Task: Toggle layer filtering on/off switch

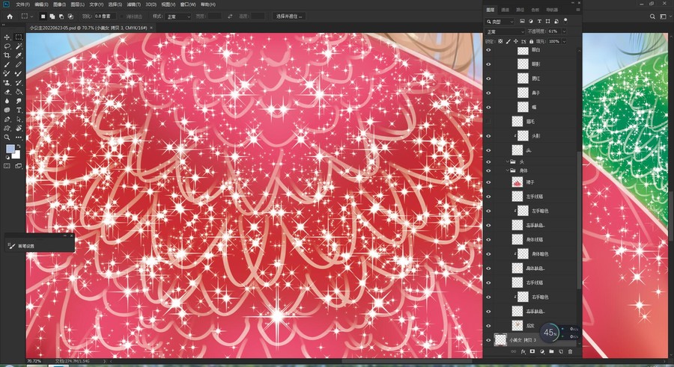Action: 565,20
